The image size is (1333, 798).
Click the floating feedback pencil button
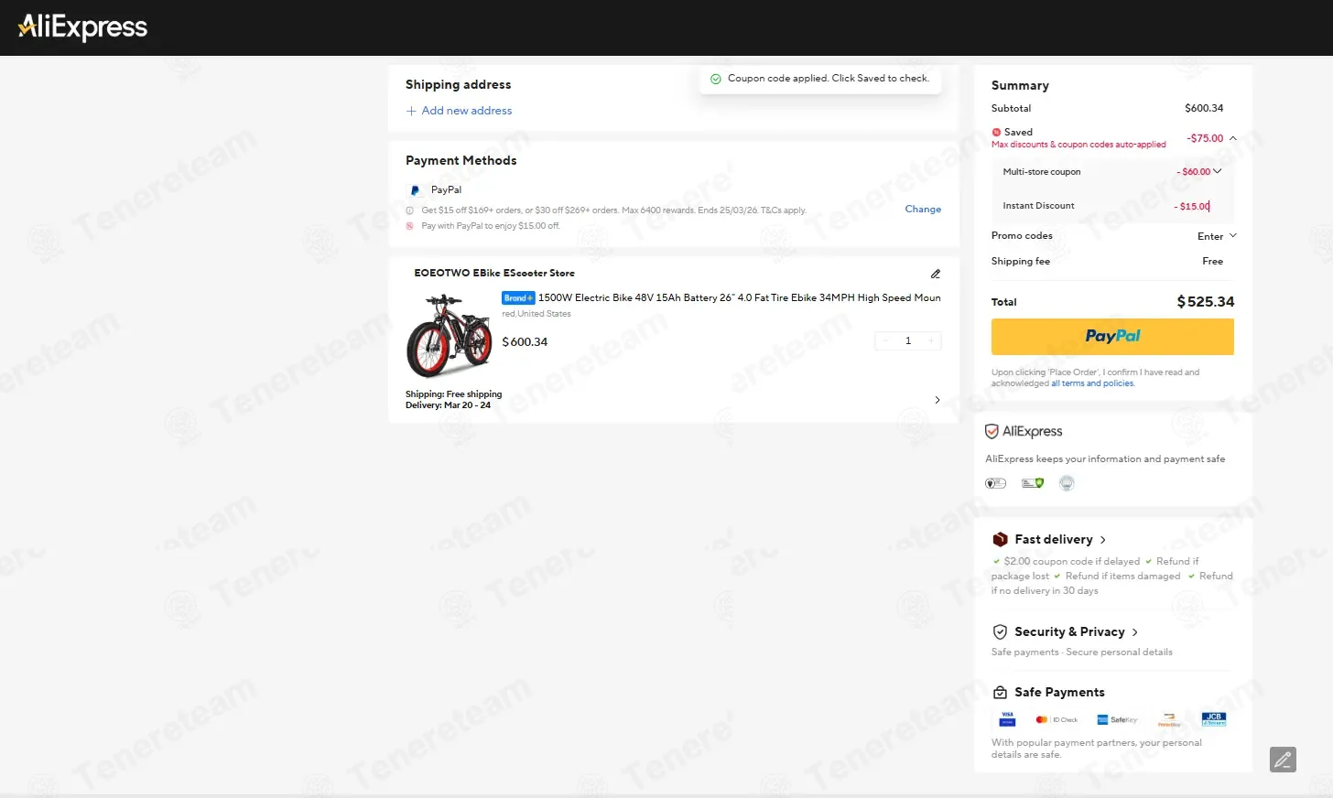point(1283,760)
